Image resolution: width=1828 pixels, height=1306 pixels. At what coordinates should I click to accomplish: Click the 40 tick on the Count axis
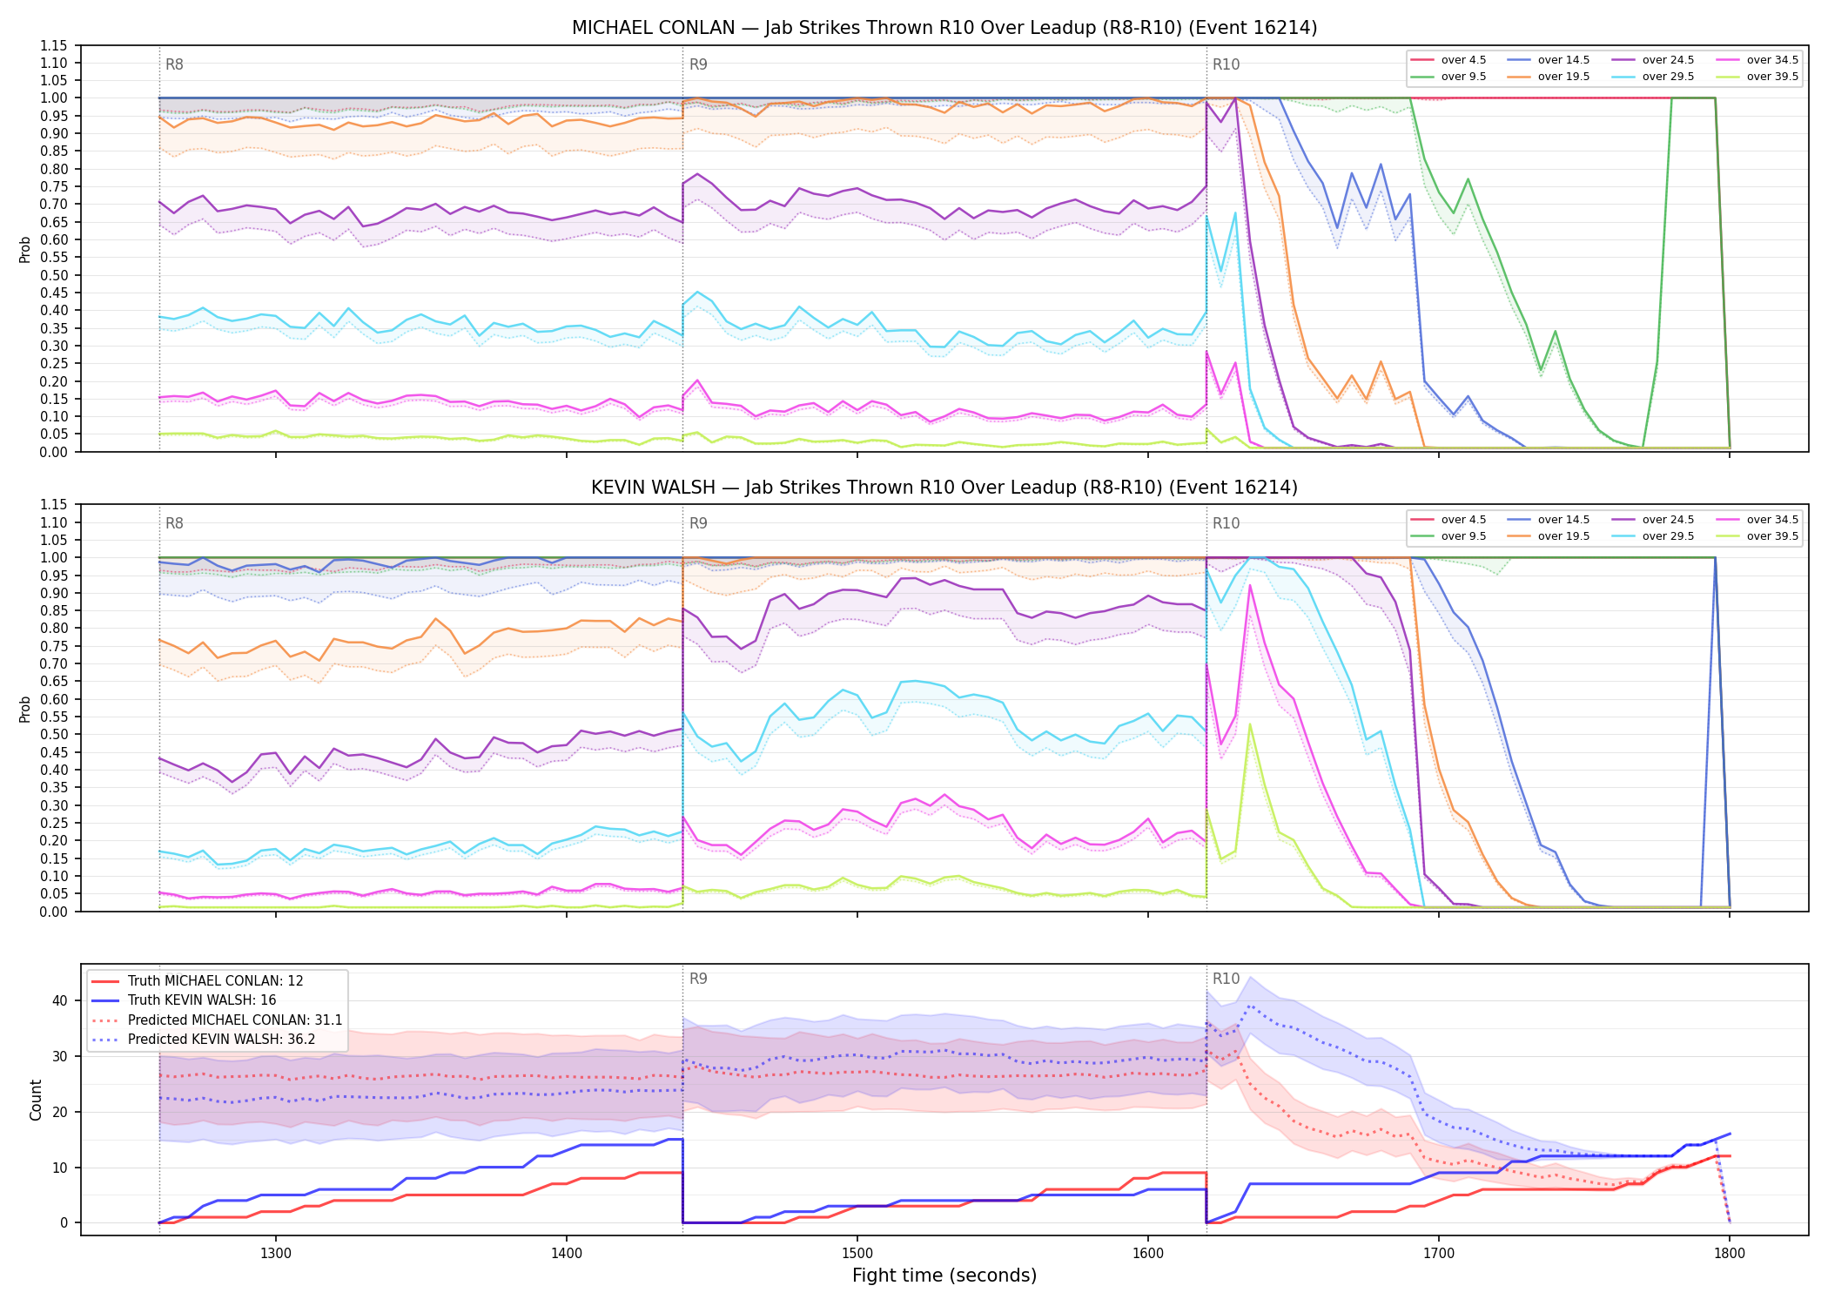coord(60,1000)
